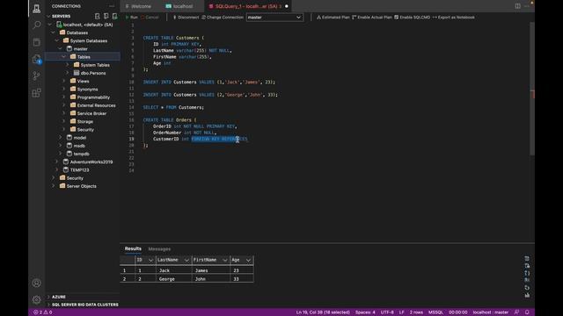The height and width of the screenshot is (316, 563).
Task: Open the master database dropdown
Action: click(274, 18)
